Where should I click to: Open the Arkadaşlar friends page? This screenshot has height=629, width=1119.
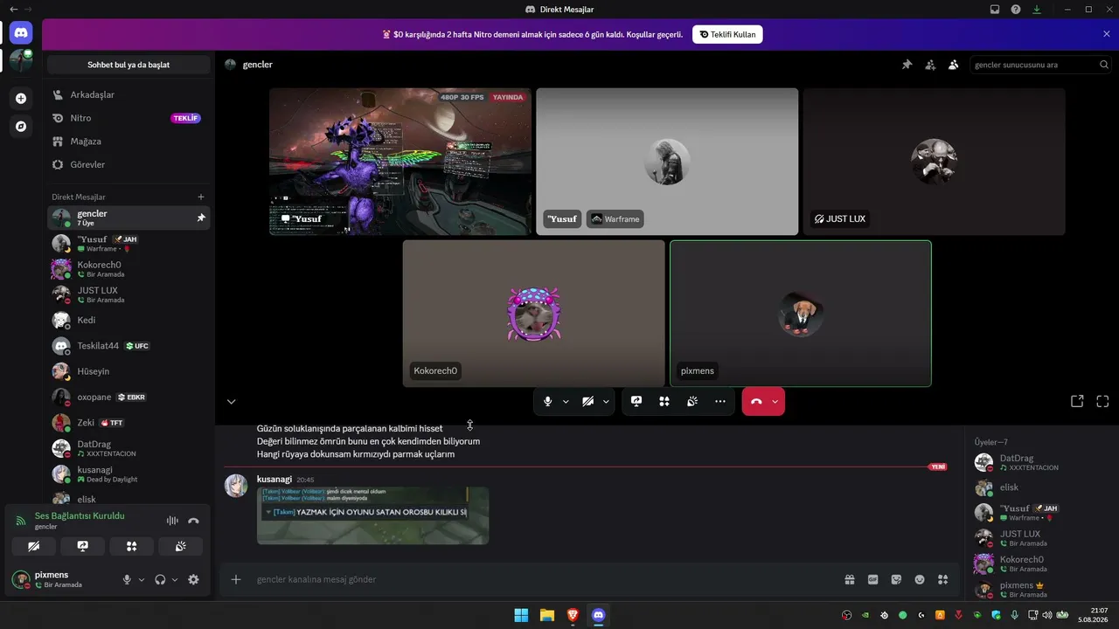tap(129, 94)
